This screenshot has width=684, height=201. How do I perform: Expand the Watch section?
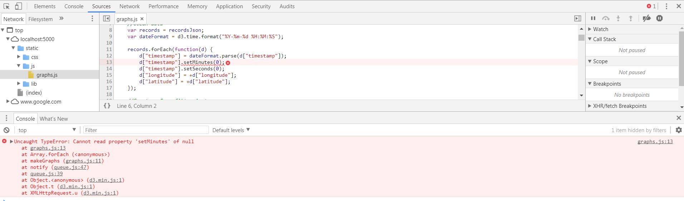[x=590, y=29]
